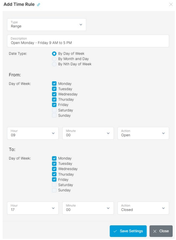The width and height of the screenshot is (176, 240).
Task: Select By Day of Week radio option
Action: coord(54,54)
